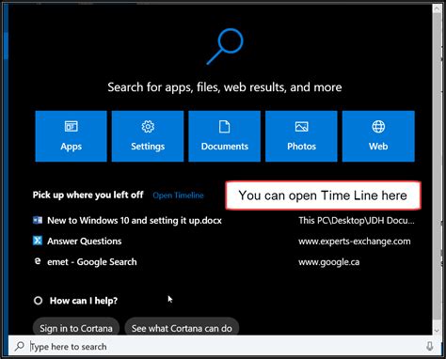Click the microphone icon in search box
This screenshot has width=446, height=359.
coord(430,346)
